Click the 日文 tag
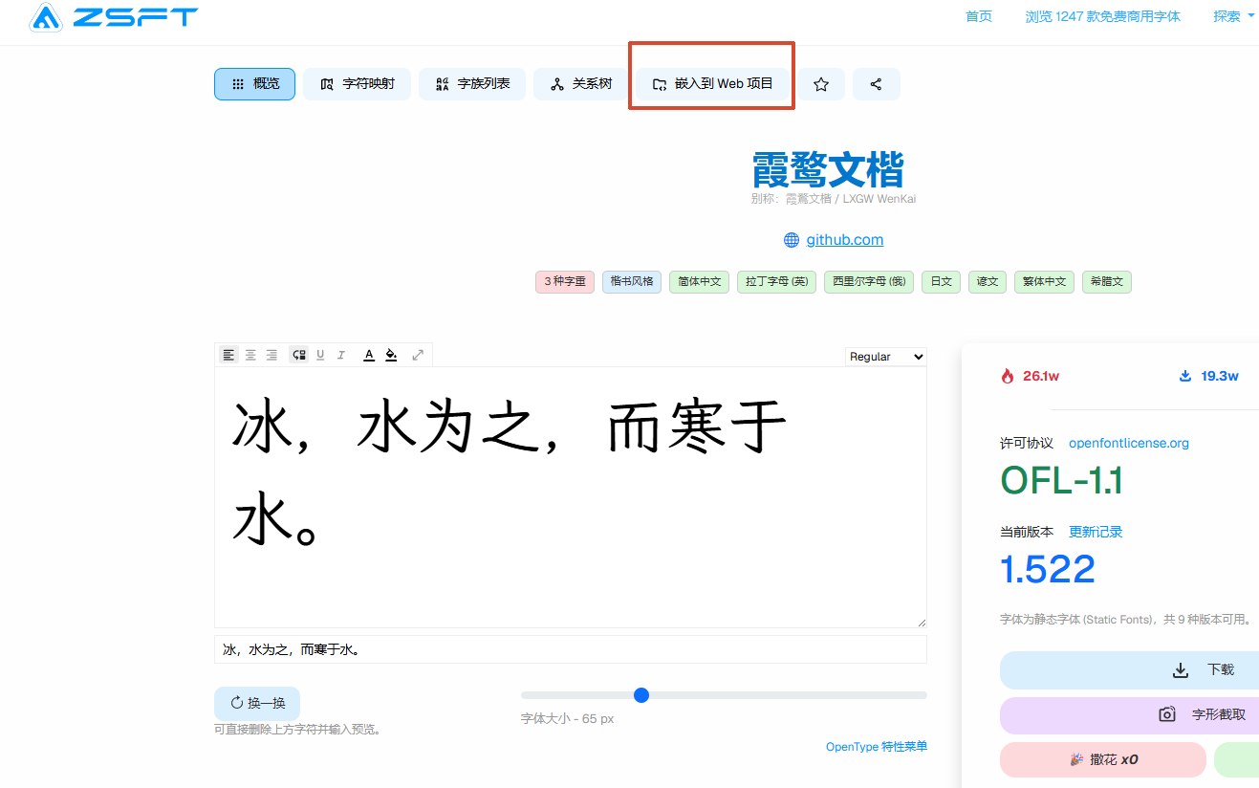This screenshot has height=788, width=1259. tap(941, 282)
